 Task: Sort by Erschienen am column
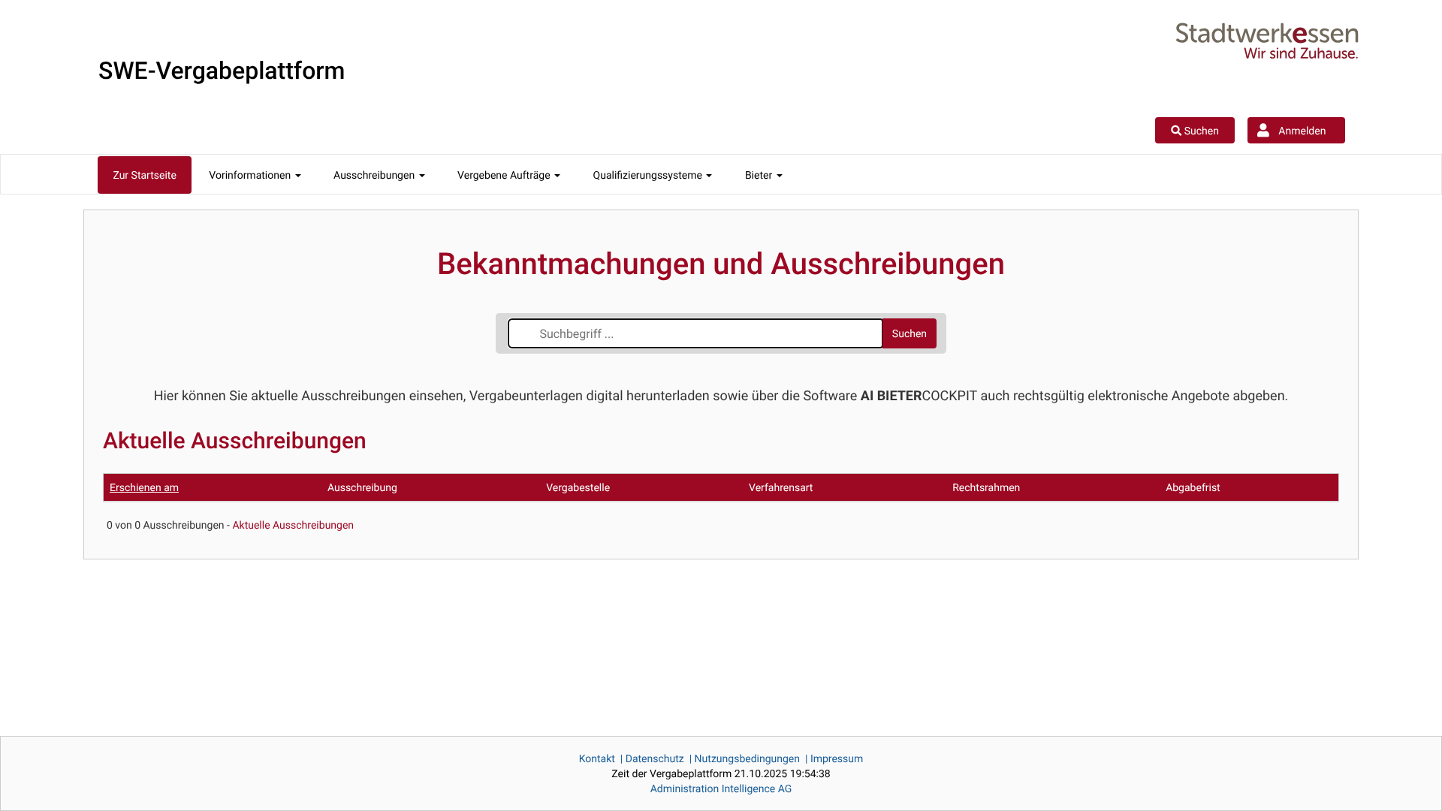click(x=144, y=488)
